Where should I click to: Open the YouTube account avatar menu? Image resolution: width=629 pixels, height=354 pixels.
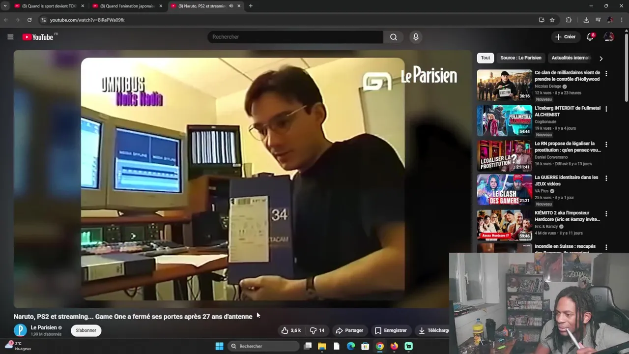(x=609, y=37)
